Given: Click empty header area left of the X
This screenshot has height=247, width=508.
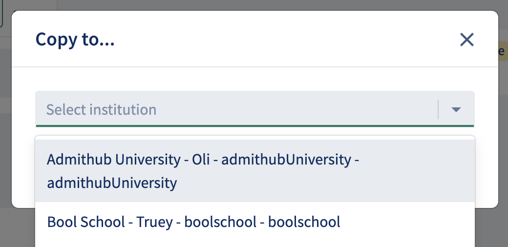Looking at the screenshot, I should (293, 40).
